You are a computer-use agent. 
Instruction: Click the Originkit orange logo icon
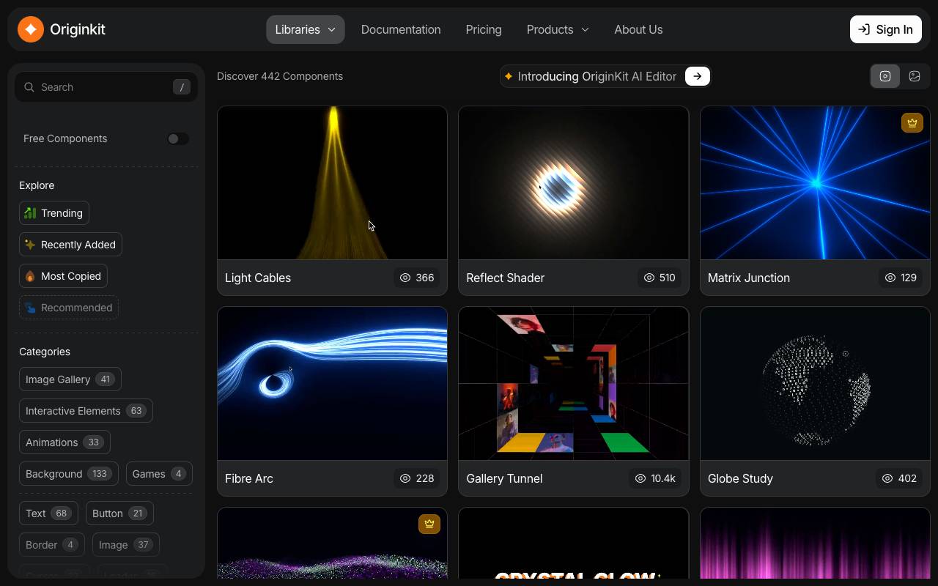click(x=31, y=29)
